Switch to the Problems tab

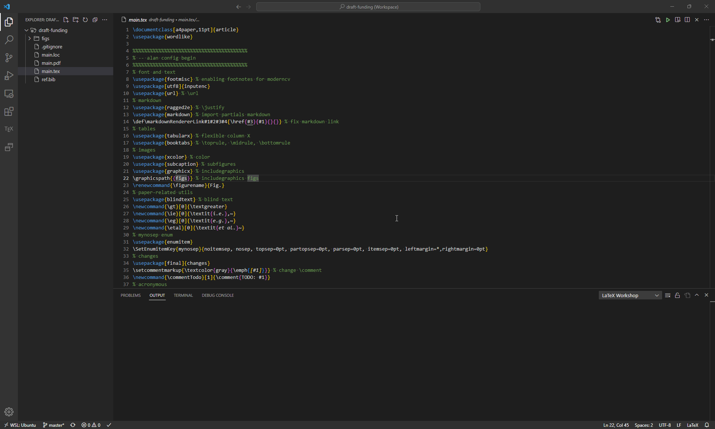coord(130,295)
